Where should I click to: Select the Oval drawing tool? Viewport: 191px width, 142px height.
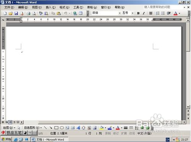(x=62, y=127)
